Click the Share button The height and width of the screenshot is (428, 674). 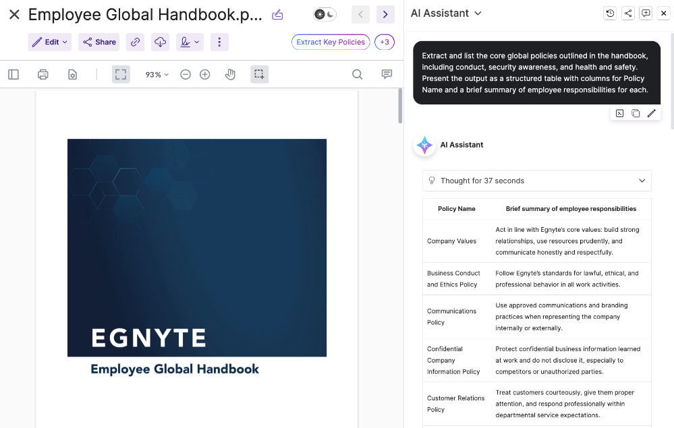99,42
